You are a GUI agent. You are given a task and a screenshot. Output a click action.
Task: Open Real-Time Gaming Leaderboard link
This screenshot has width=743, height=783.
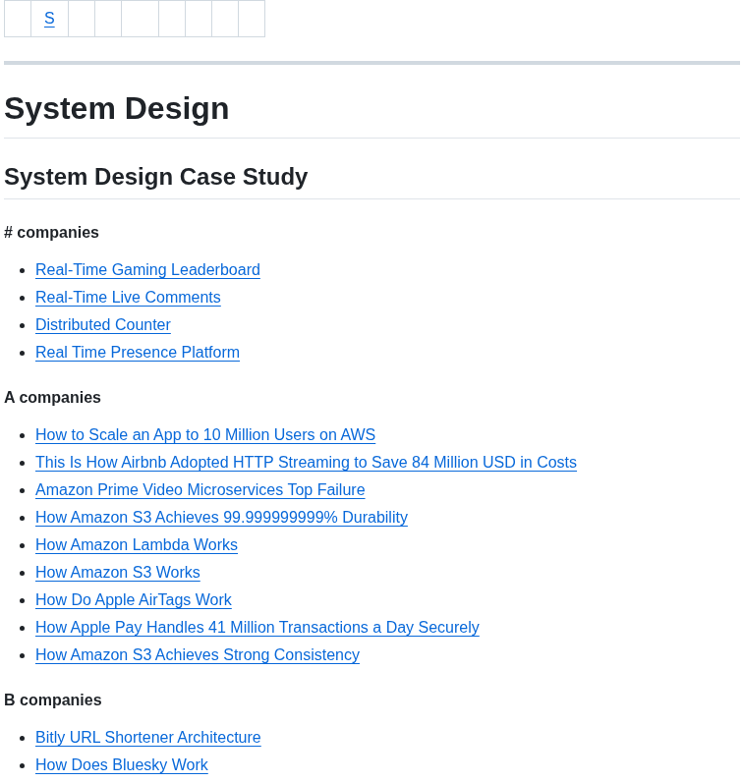click(x=147, y=269)
